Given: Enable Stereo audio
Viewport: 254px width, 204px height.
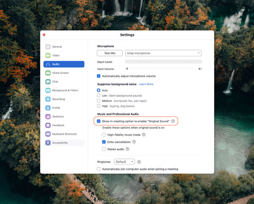Looking at the screenshot, I should point(104,149).
